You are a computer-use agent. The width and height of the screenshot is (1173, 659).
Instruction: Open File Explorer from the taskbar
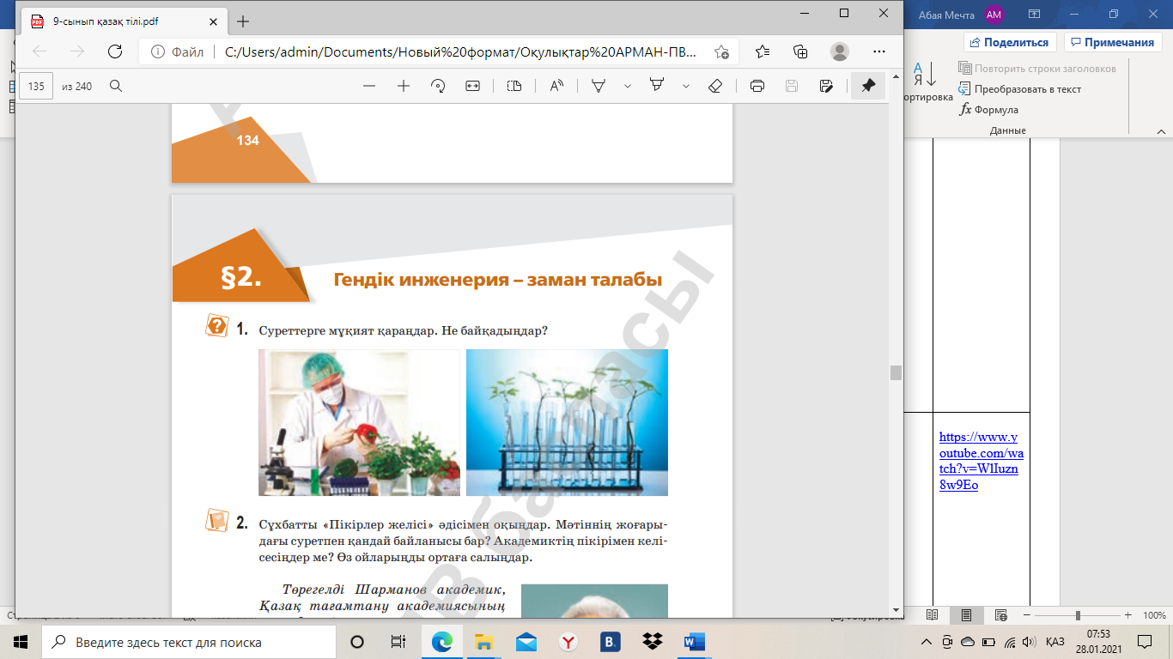point(484,642)
